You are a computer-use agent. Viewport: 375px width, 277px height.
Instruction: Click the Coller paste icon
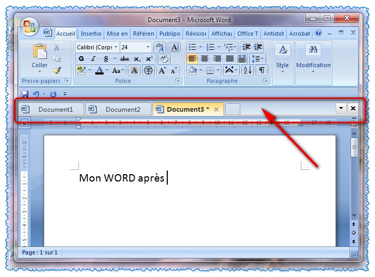(39, 51)
